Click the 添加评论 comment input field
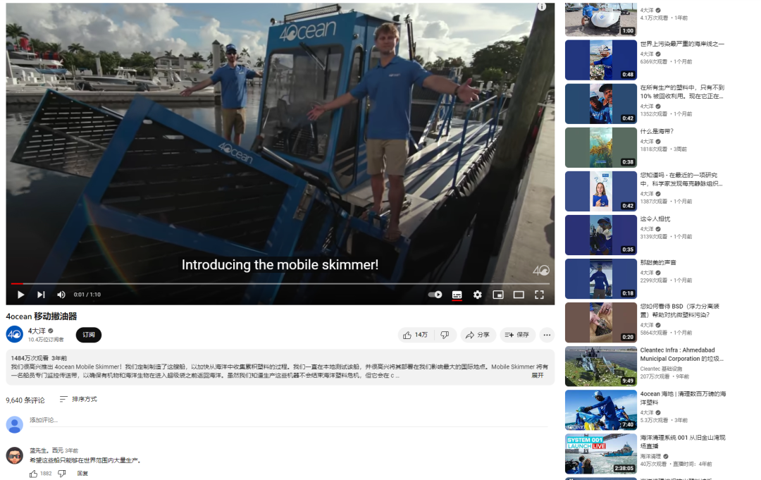This screenshot has width=761, height=480. 282,421
